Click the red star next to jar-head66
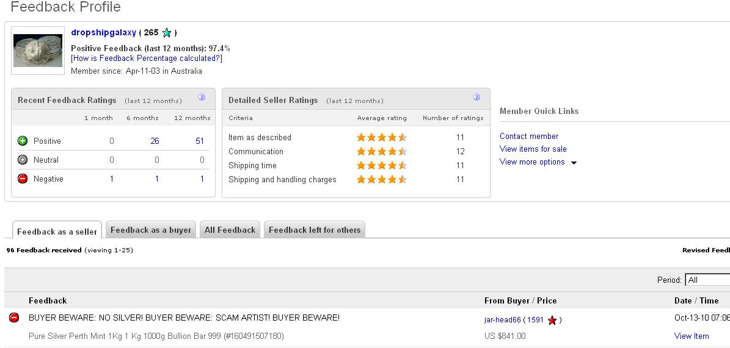Viewport: 730px width, 348px height. [552, 320]
